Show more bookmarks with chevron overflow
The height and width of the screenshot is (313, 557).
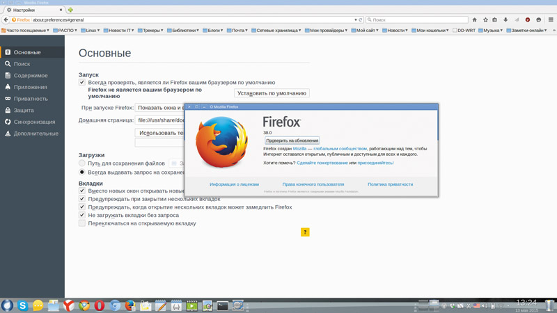pos(554,31)
